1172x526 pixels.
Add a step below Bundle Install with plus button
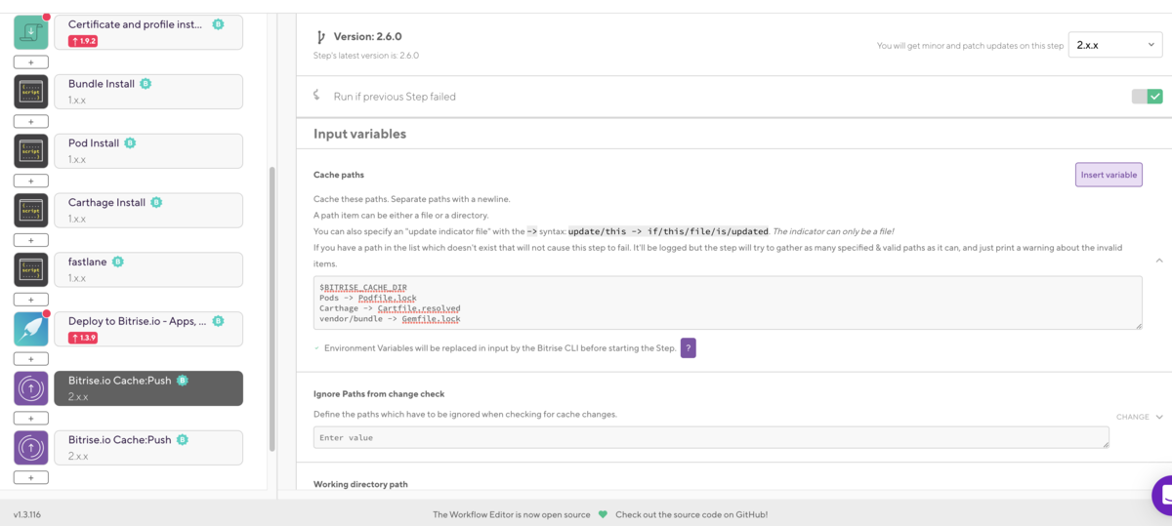pyautogui.click(x=31, y=122)
